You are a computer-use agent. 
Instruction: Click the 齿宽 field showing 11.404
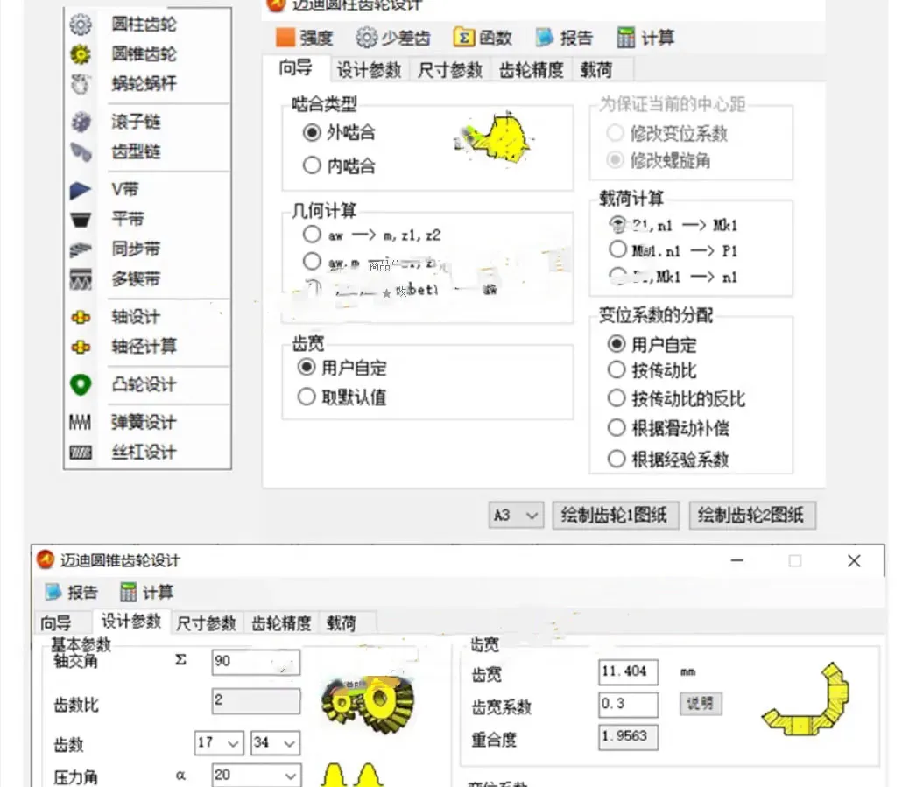pos(629,671)
